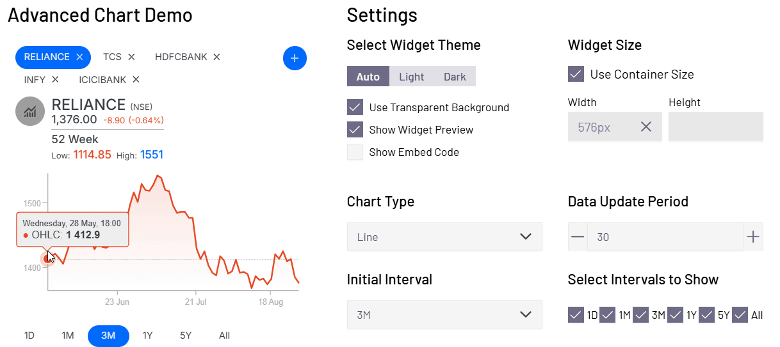Set chart range to 5Y
780x347 pixels.
pyautogui.click(x=186, y=335)
